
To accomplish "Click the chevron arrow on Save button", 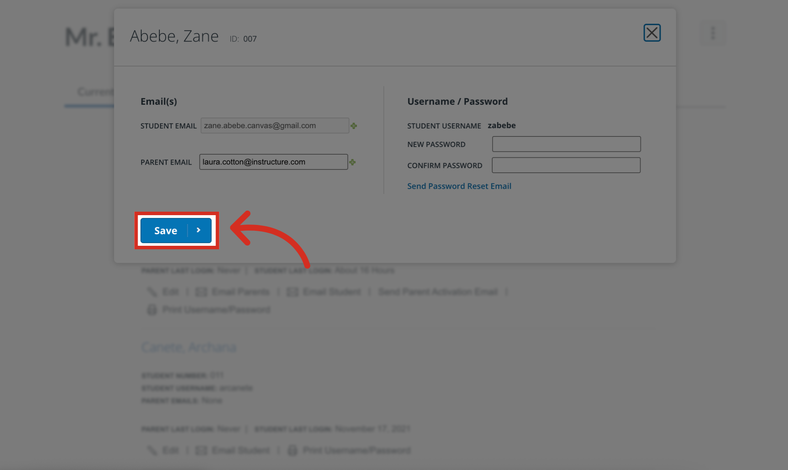I will 199,230.
